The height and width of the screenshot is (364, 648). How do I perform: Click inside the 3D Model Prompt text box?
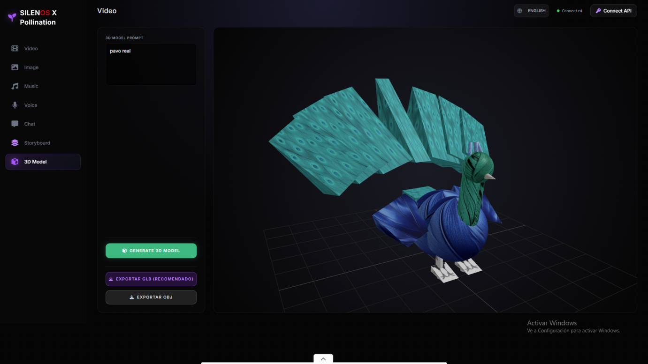tap(151, 63)
